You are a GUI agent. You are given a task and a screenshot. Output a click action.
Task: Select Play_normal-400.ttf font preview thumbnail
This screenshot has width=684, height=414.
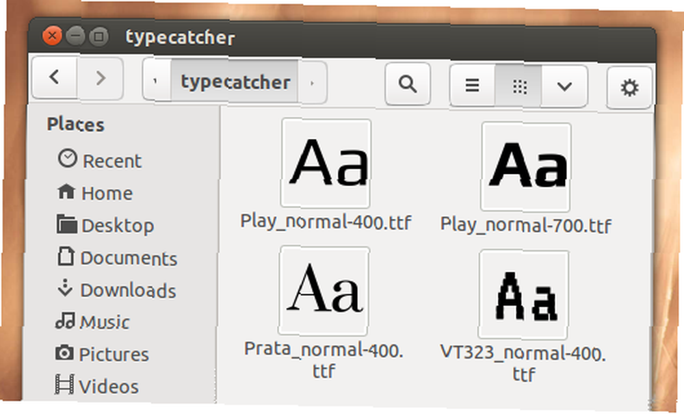326,163
